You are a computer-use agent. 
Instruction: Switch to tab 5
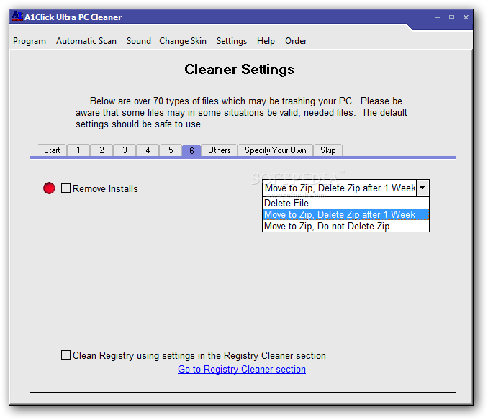[171, 150]
